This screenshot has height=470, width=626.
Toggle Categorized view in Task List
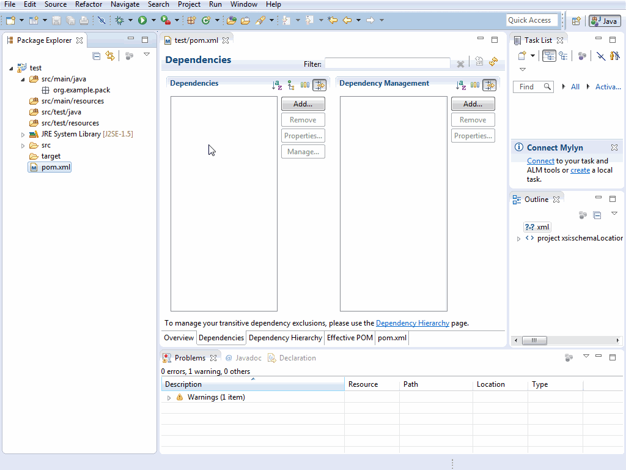(x=548, y=56)
